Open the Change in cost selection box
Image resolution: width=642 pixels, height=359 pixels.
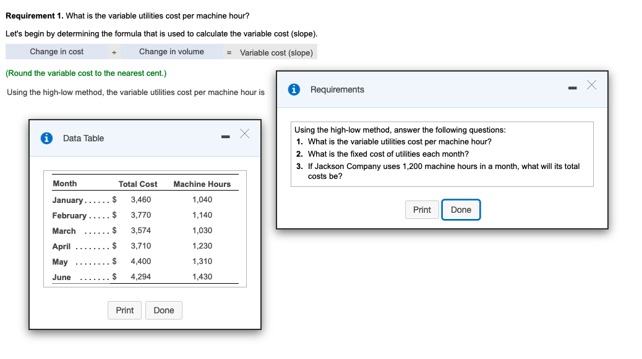tap(56, 52)
